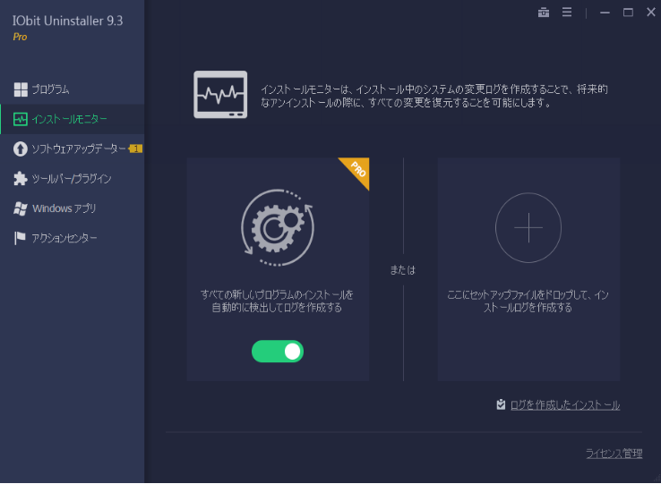Open ソフトウェアアップデーター section

(x=72, y=149)
